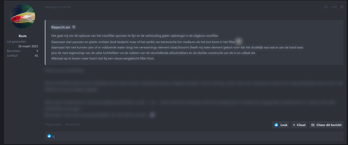Click the blue thumbs-up icon beside Jij
Screen dimensions: 348x145
click(49, 136)
